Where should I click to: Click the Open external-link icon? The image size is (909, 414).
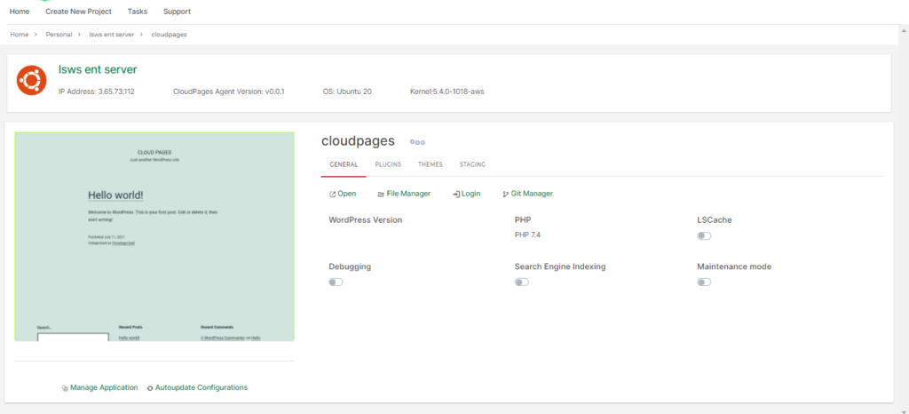332,195
